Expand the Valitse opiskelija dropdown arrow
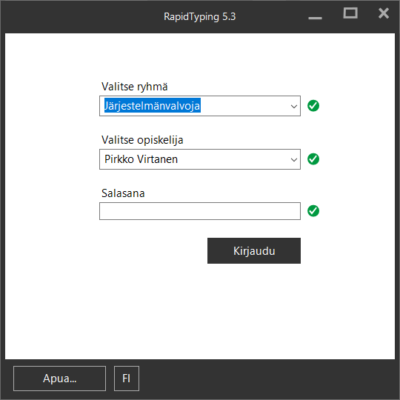Screen dimensions: 400x400 point(294,159)
